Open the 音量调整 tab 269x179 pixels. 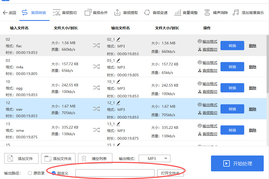(186, 12)
